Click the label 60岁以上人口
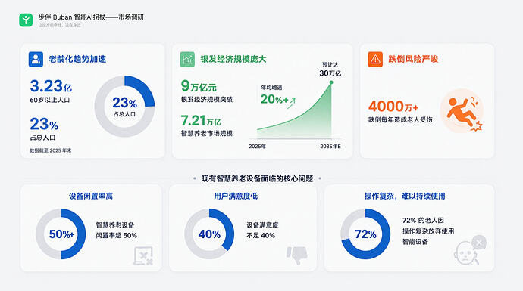Screen dimensions: 523x291 coord(50,100)
